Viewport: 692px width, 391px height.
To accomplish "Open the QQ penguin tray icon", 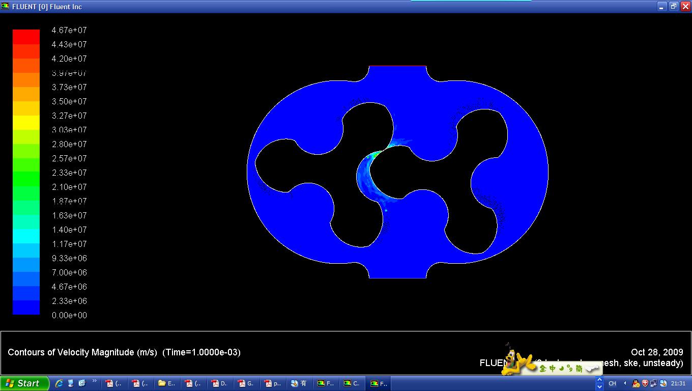I will pyautogui.click(x=636, y=383).
